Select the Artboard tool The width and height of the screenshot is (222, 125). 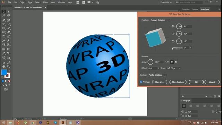[4, 62]
